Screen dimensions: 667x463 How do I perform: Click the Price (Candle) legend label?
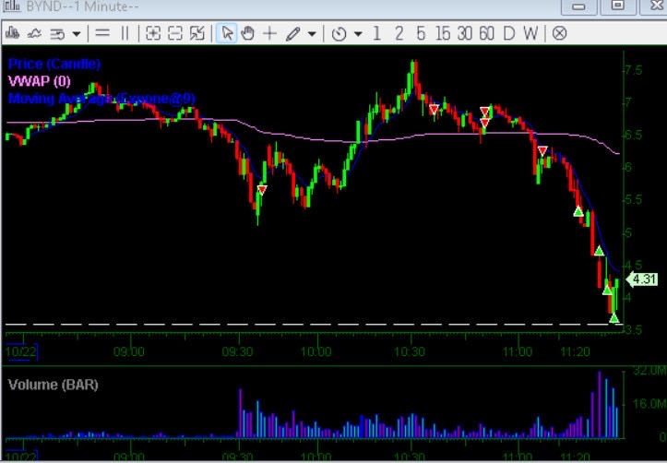tap(54, 65)
